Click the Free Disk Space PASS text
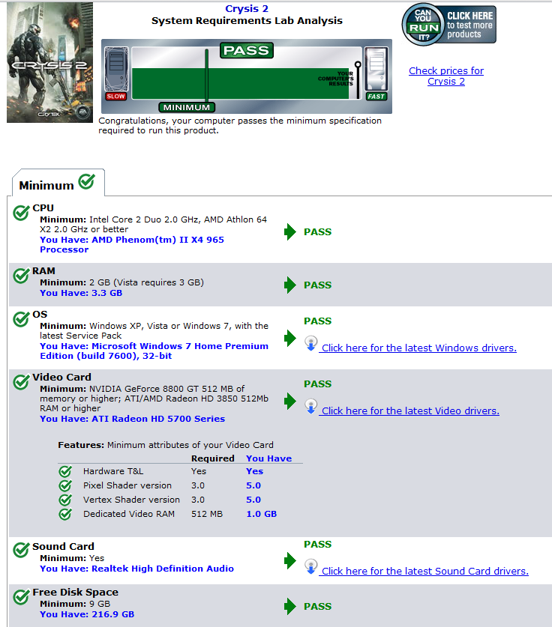The image size is (552, 627). tap(318, 606)
